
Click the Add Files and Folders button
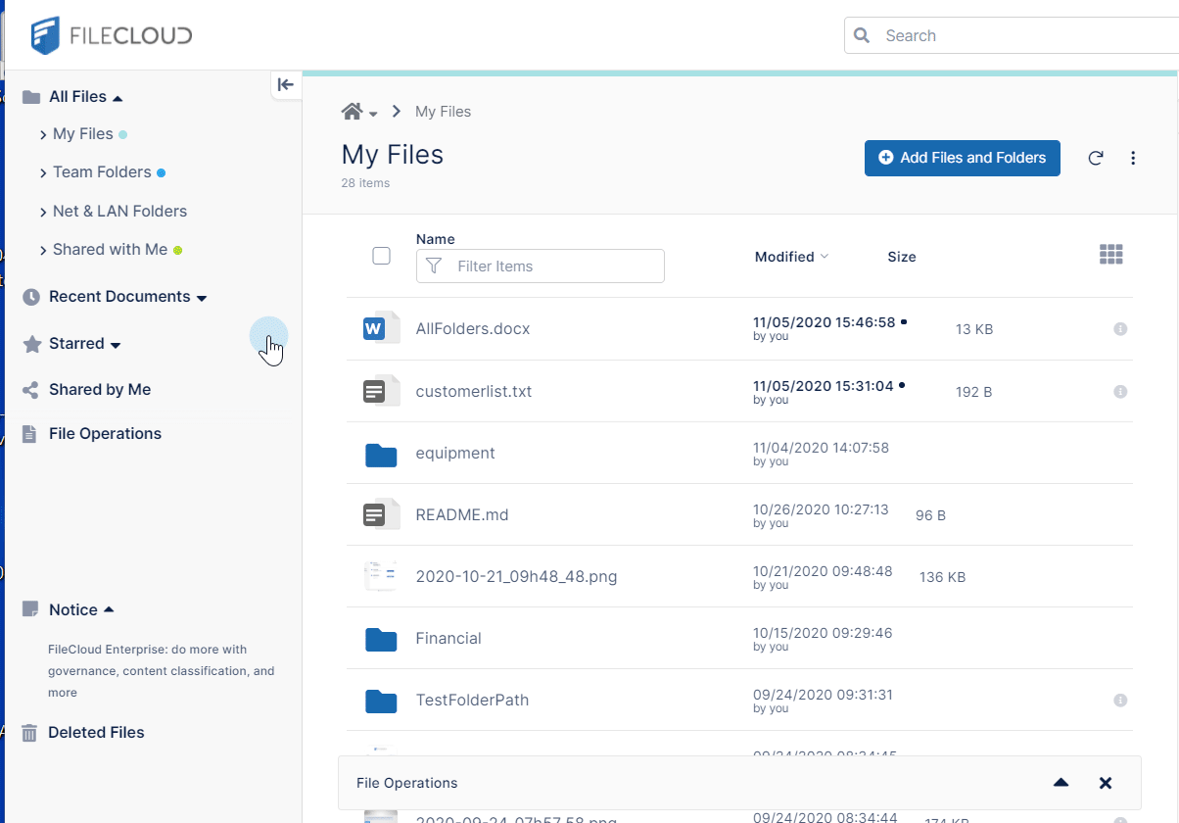(x=962, y=158)
